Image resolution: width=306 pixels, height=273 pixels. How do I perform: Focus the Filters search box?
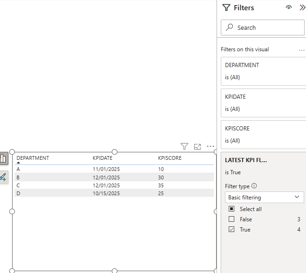click(263, 27)
